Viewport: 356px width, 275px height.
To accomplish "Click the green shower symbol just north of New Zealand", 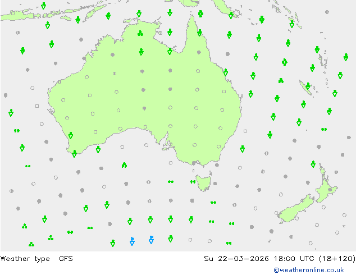I will [x=313, y=164].
